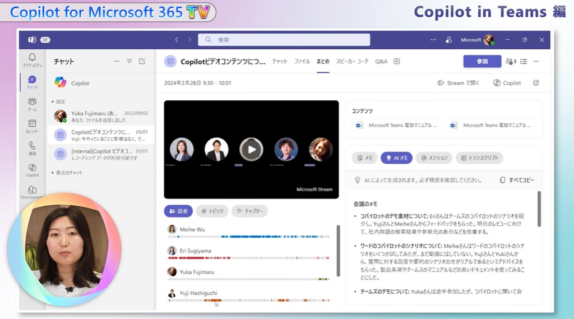
Task: Select Copilotビデオコンテンツに... chat in list
Action: click(x=100, y=135)
